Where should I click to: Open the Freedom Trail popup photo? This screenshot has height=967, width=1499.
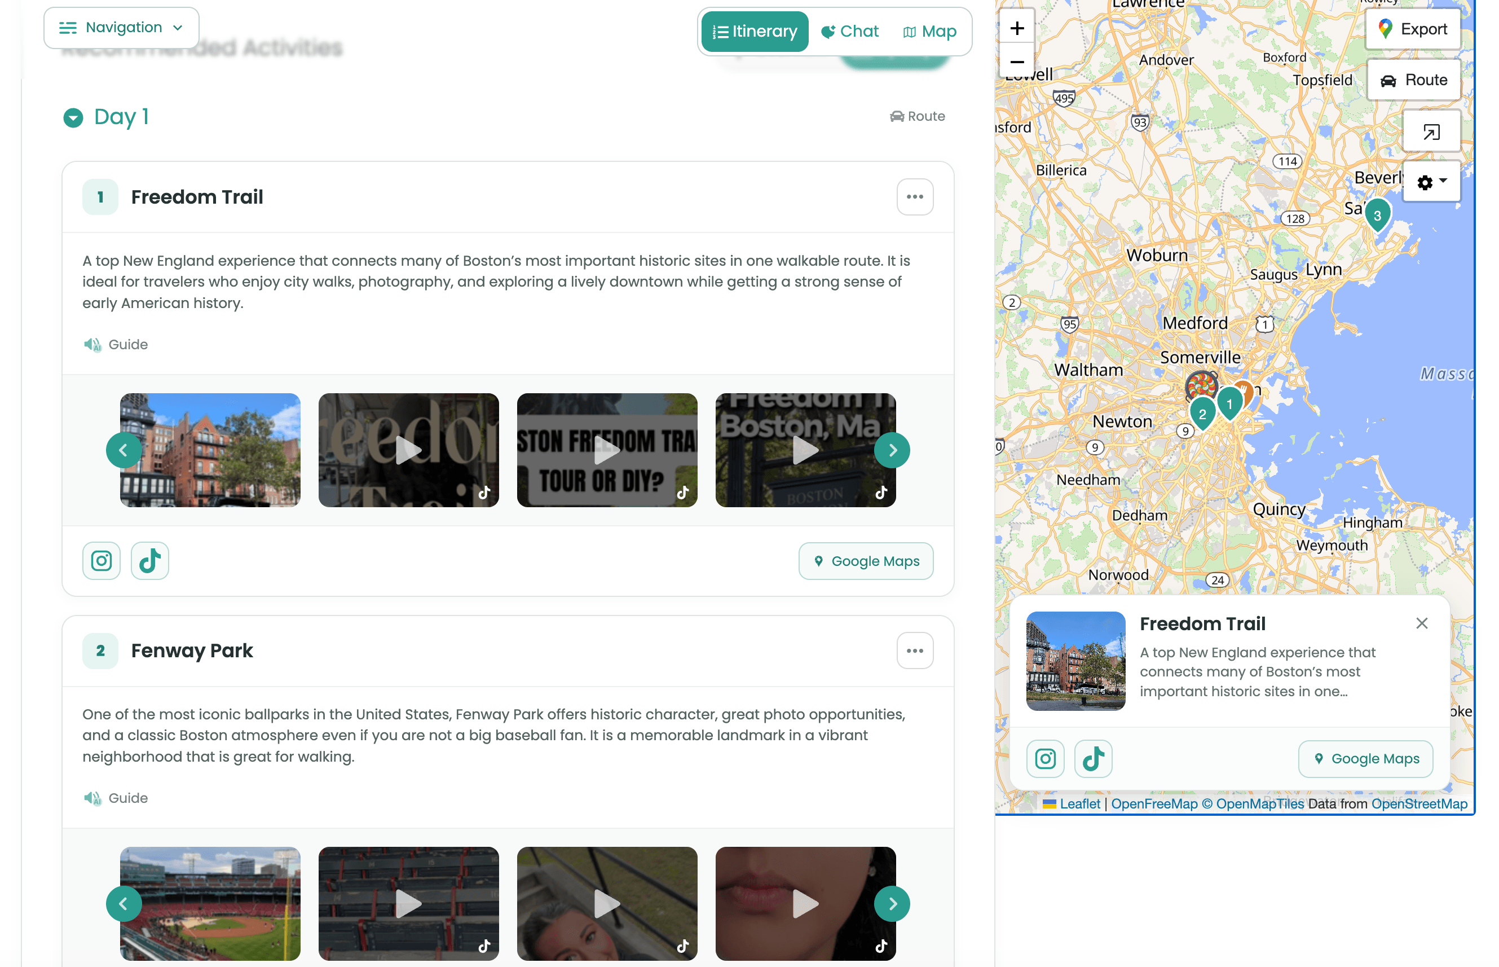click(x=1075, y=661)
